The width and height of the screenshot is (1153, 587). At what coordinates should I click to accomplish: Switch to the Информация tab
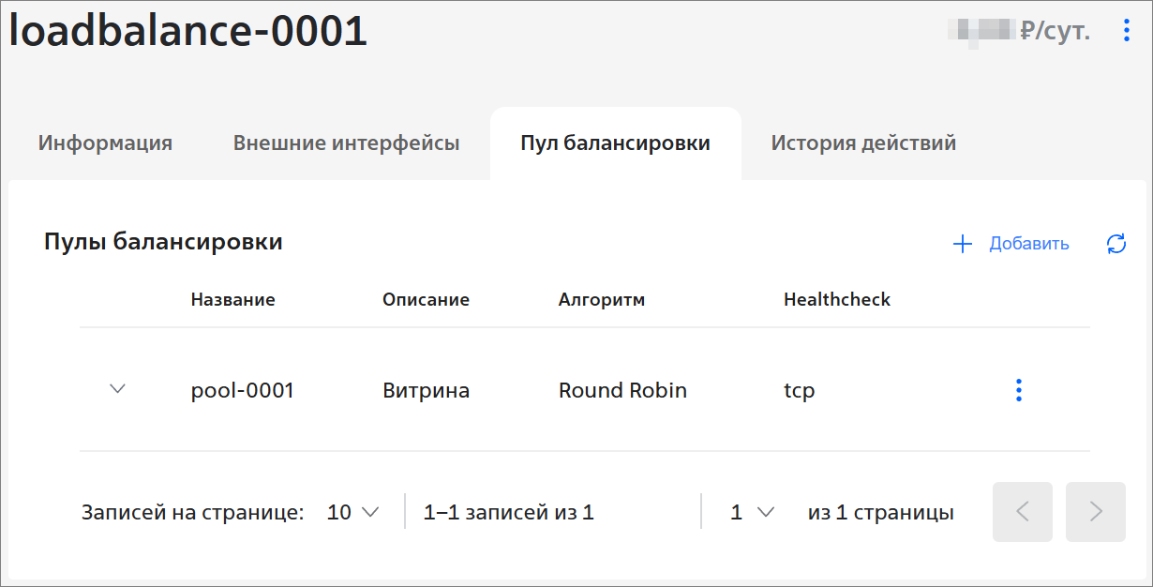point(105,143)
